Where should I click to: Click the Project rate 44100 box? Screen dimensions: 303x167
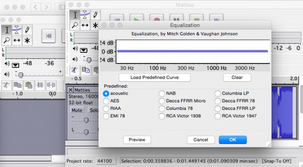point(106,161)
